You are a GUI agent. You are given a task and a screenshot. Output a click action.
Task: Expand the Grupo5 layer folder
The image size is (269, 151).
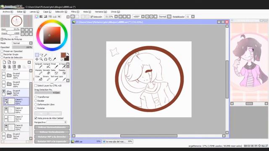(9, 84)
